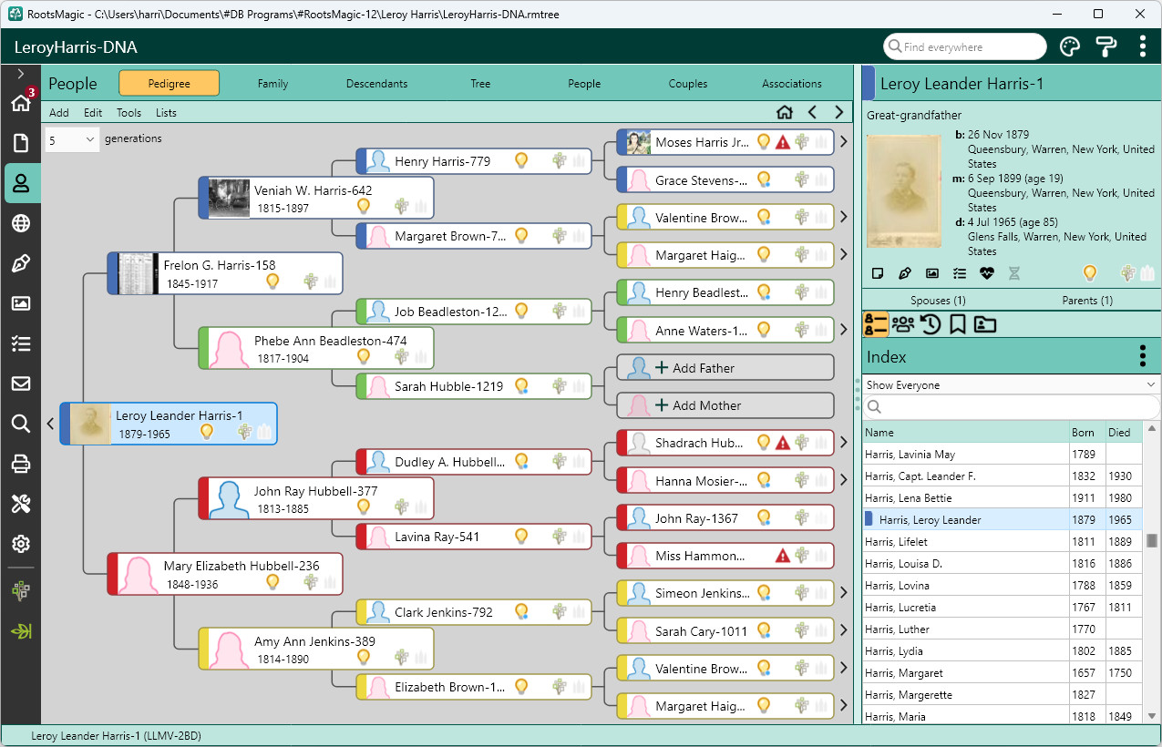
Task: Focus the Find everywhere search box
Action: 965,46
